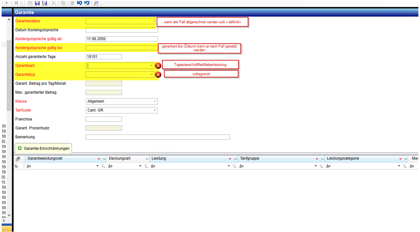Click the Kostengutsprache gültig bis field

pos(122,48)
